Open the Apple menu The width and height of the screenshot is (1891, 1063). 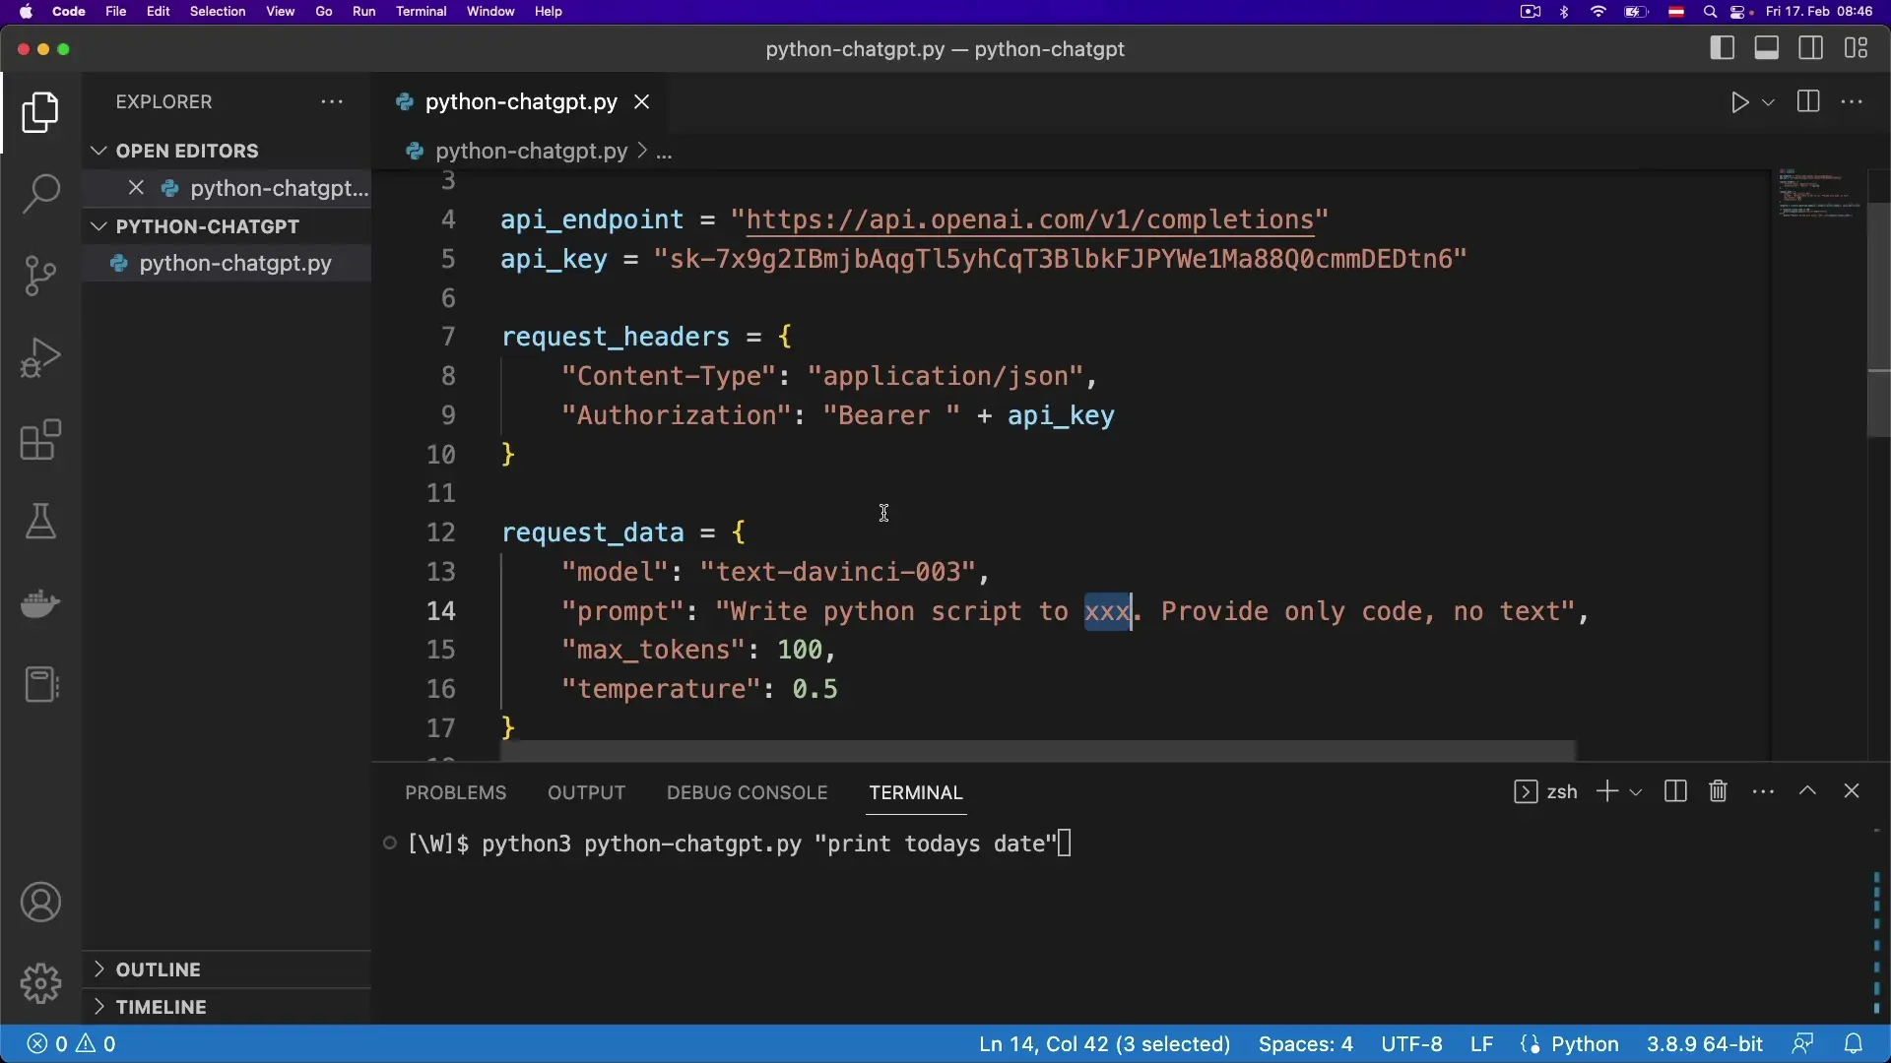(x=26, y=12)
